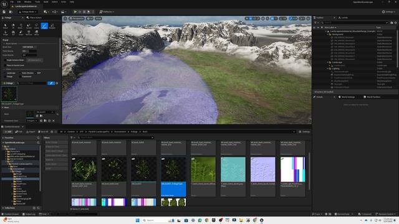The width and height of the screenshot is (399, 224).
Task: Open the Tools menu
Action: point(37,2)
